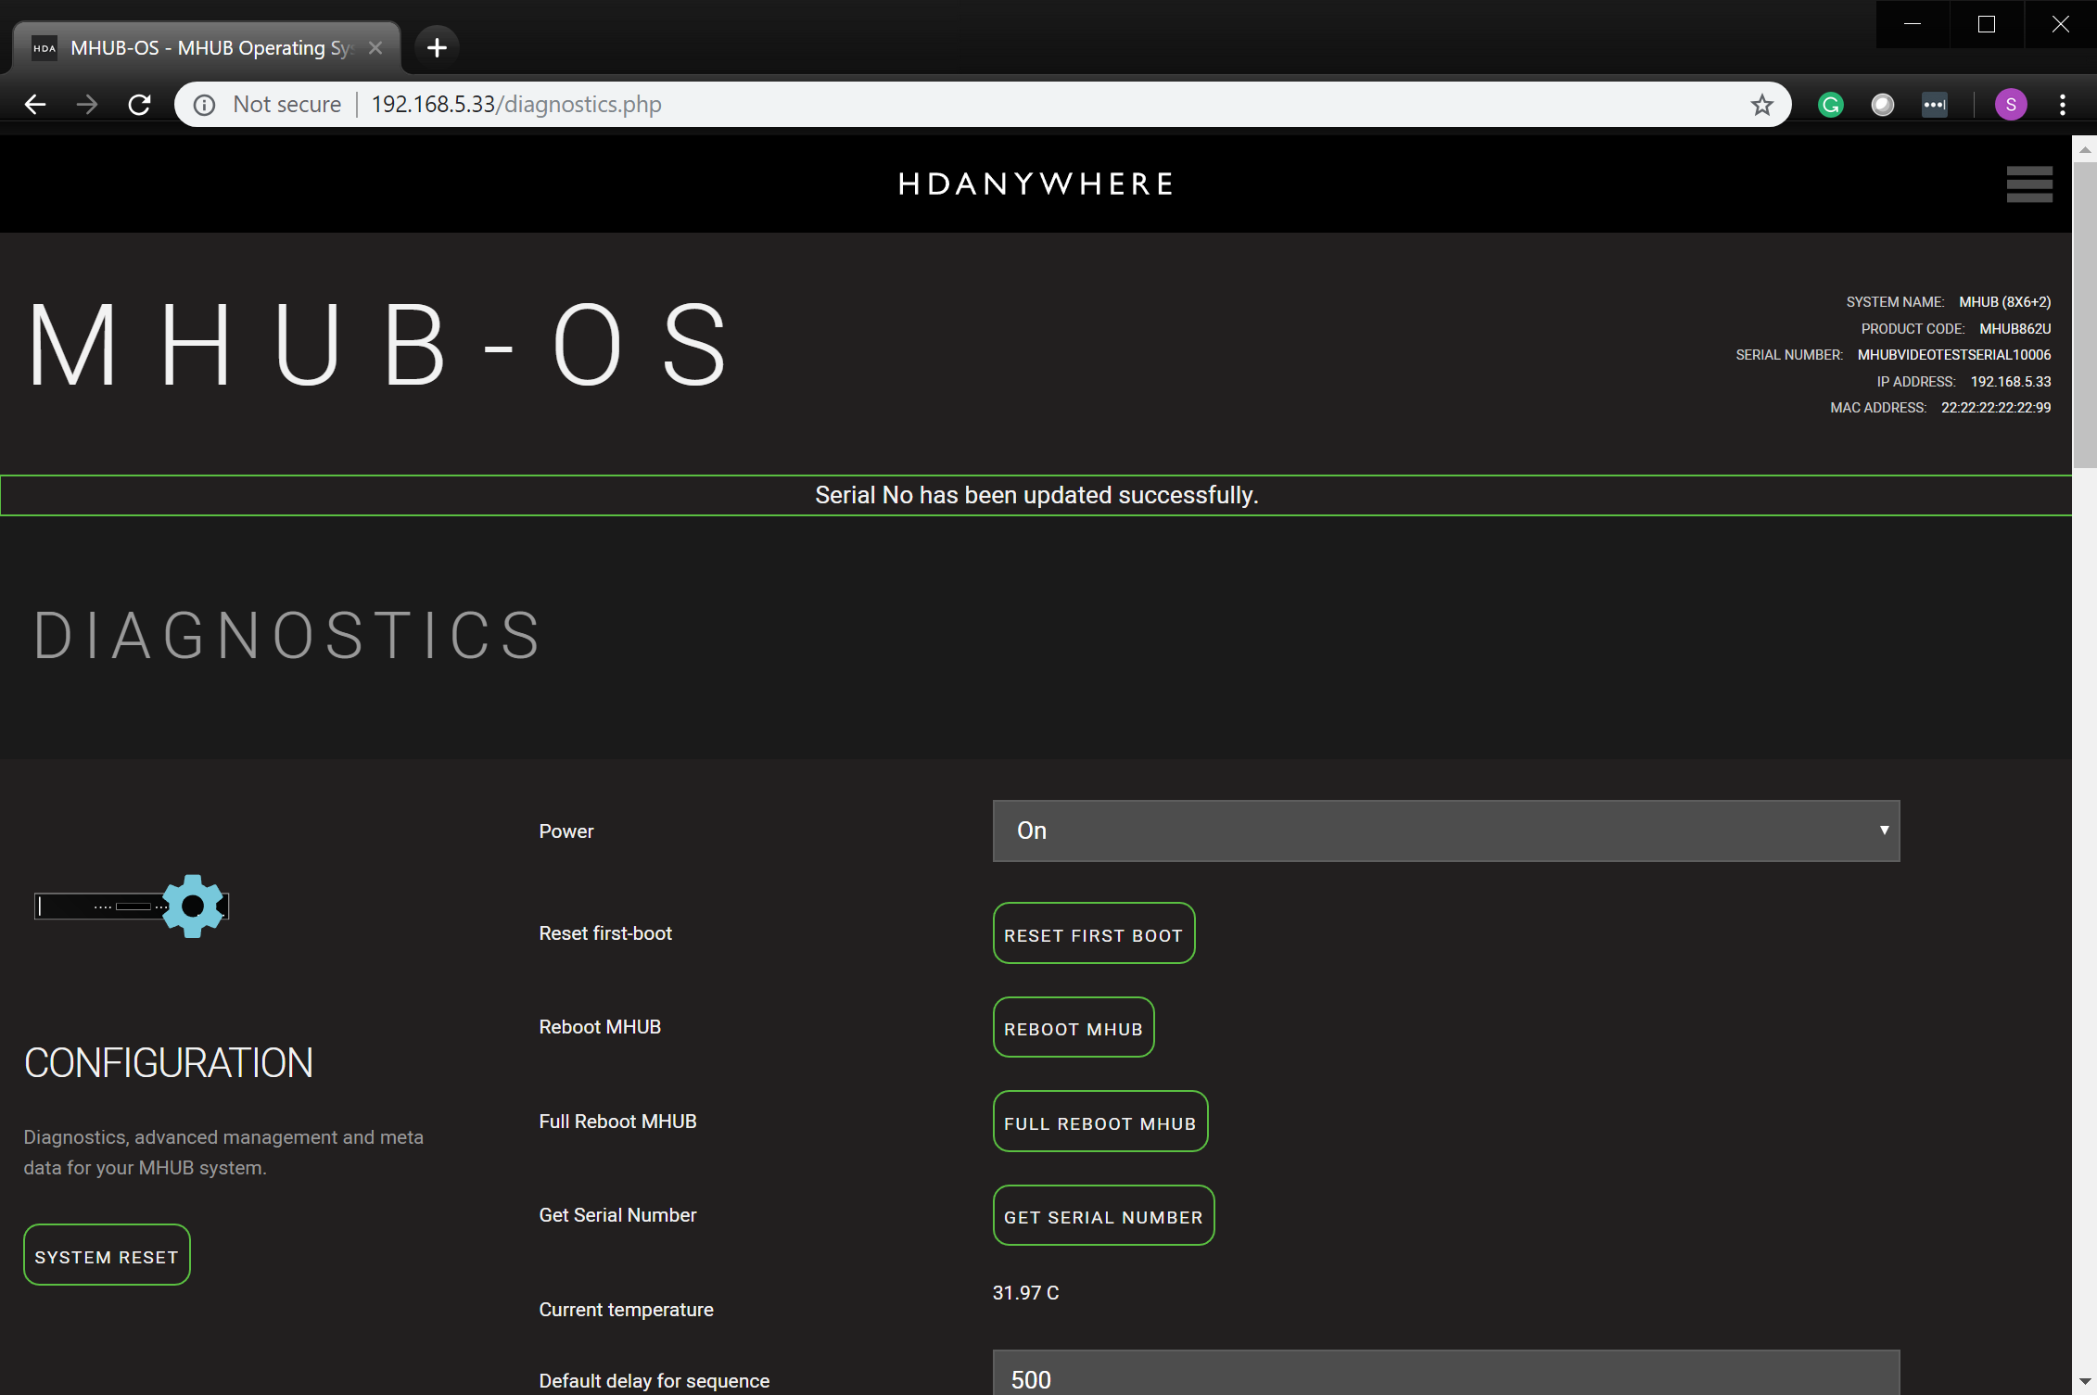The image size is (2097, 1395).
Task: Click the scrollbar down arrow
Action: [2084, 1382]
